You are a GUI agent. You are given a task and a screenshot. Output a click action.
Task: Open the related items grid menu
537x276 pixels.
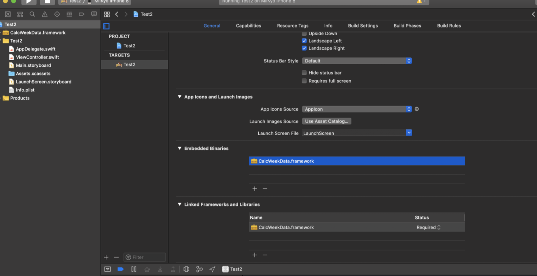pos(107,14)
